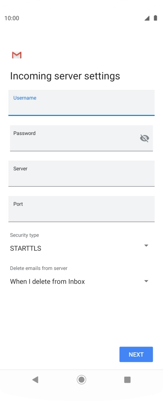Expand Delete emails from server arrow

[146, 281]
